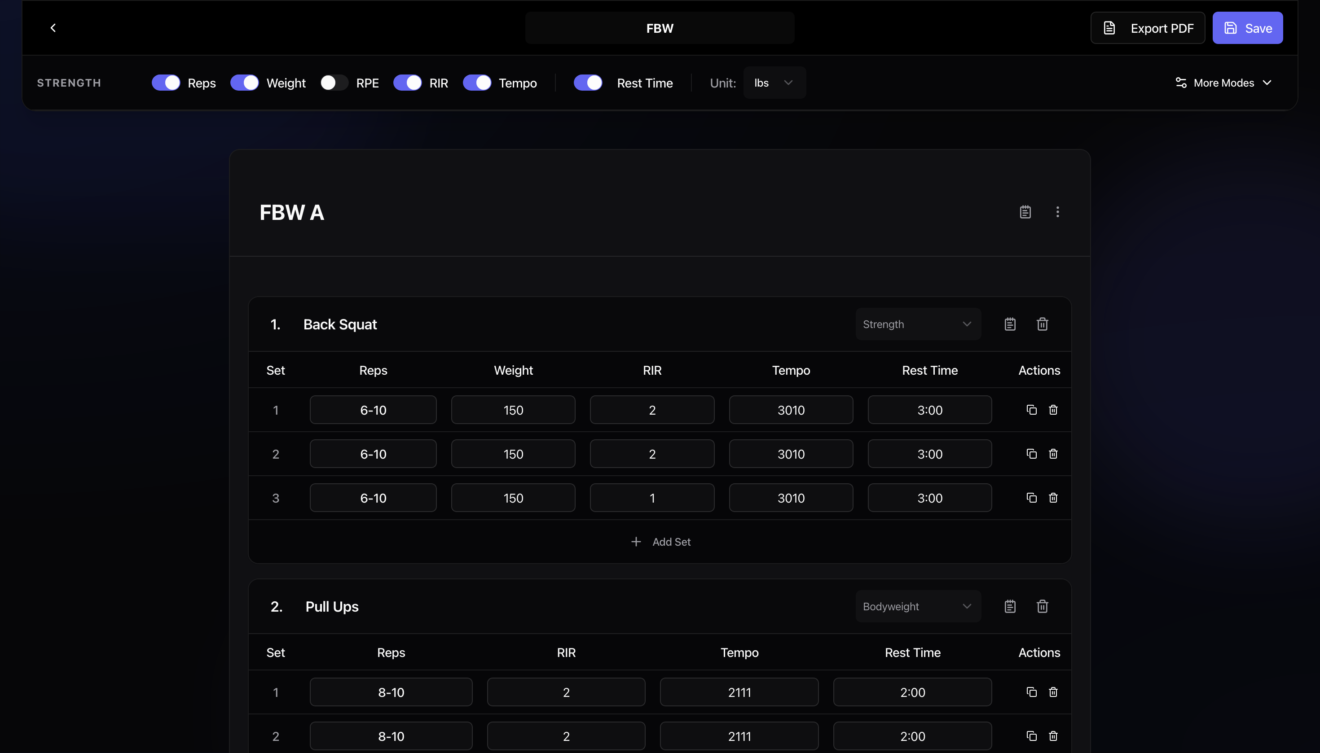Enable the RPE column switch

pos(334,83)
